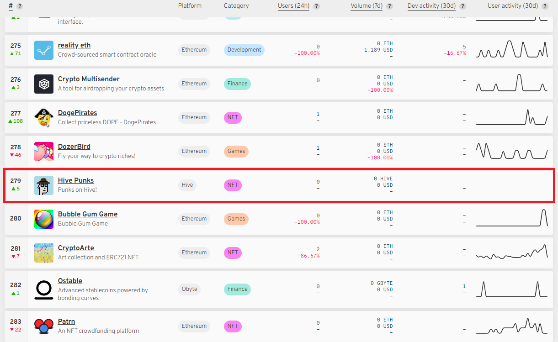The image size is (558, 342).
Task: Sort table by Dev activity (30d)
Action: [x=432, y=6]
